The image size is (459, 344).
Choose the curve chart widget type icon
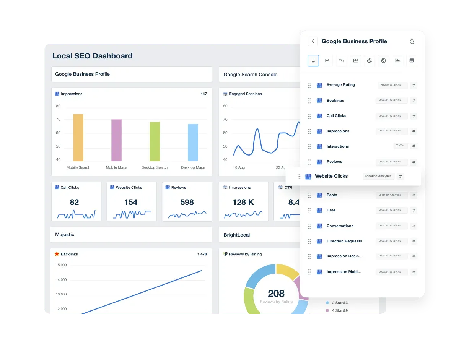pyautogui.click(x=341, y=60)
